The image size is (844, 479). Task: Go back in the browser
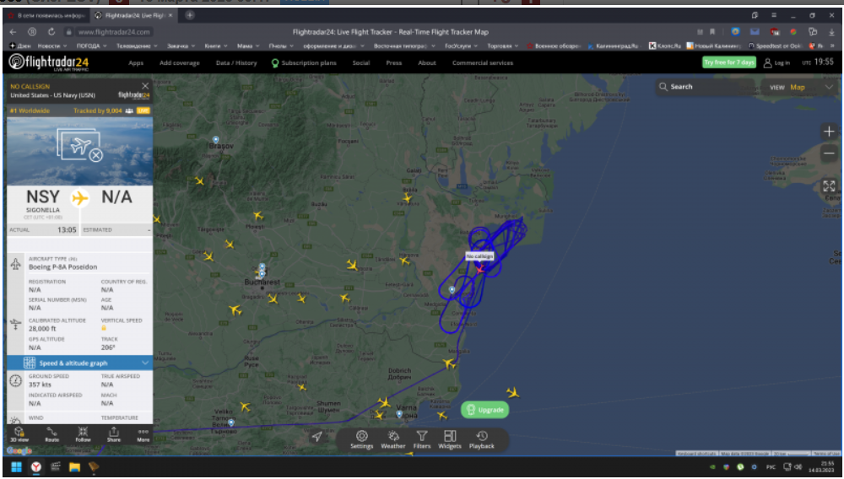[13, 32]
